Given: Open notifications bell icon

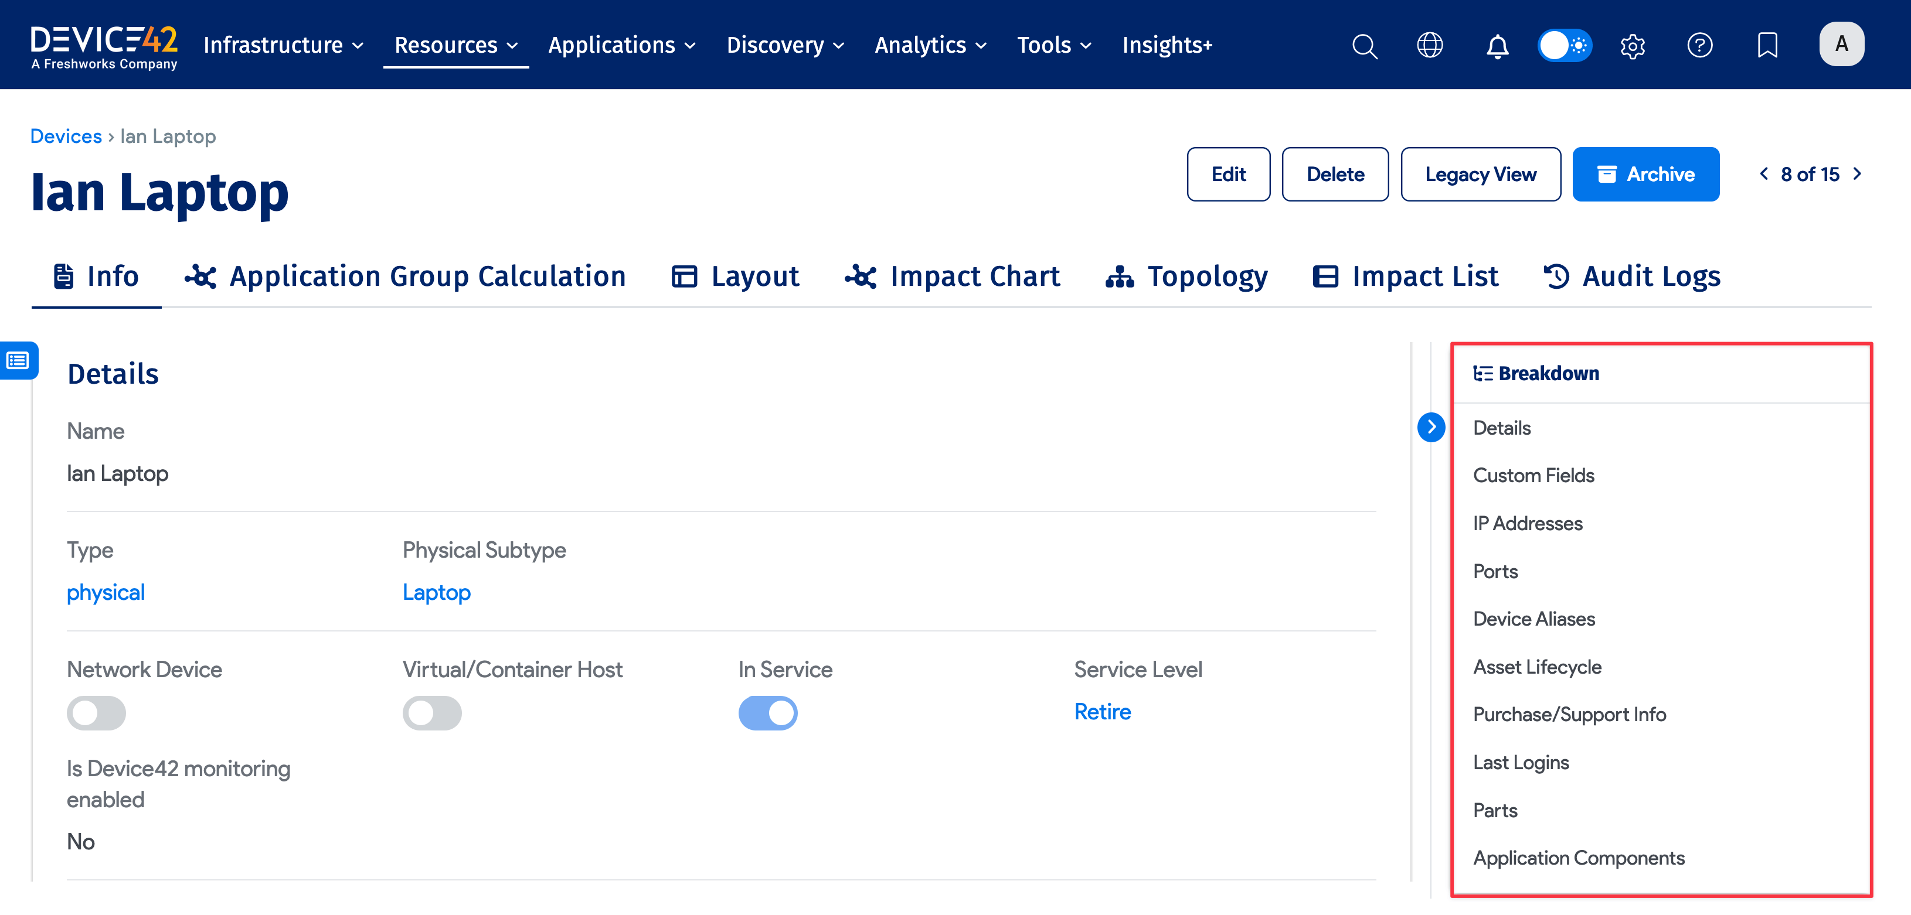Looking at the screenshot, I should click(1497, 45).
